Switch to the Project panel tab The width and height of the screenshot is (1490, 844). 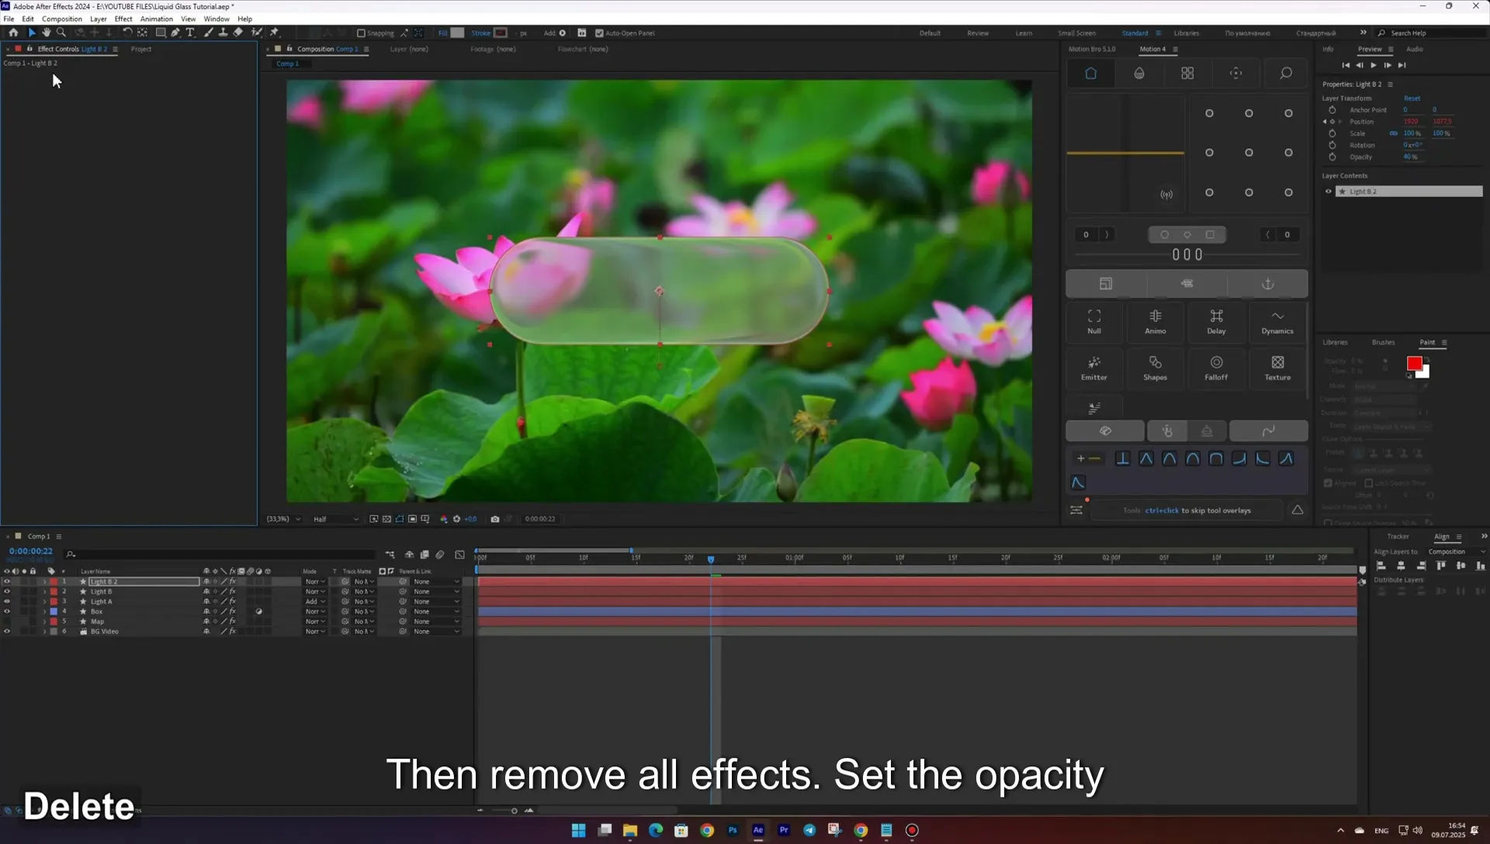(141, 49)
